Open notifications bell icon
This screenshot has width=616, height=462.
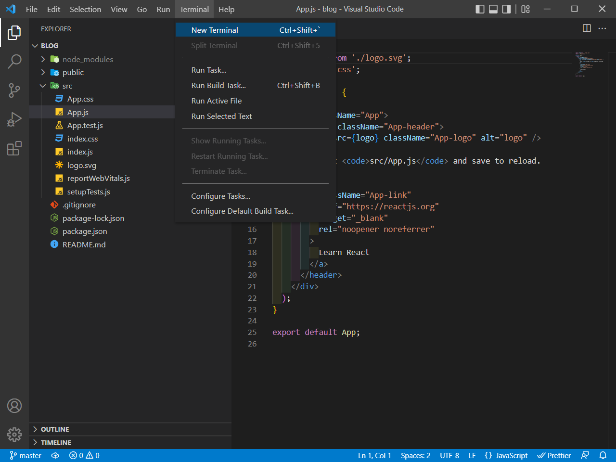click(x=603, y=455)
